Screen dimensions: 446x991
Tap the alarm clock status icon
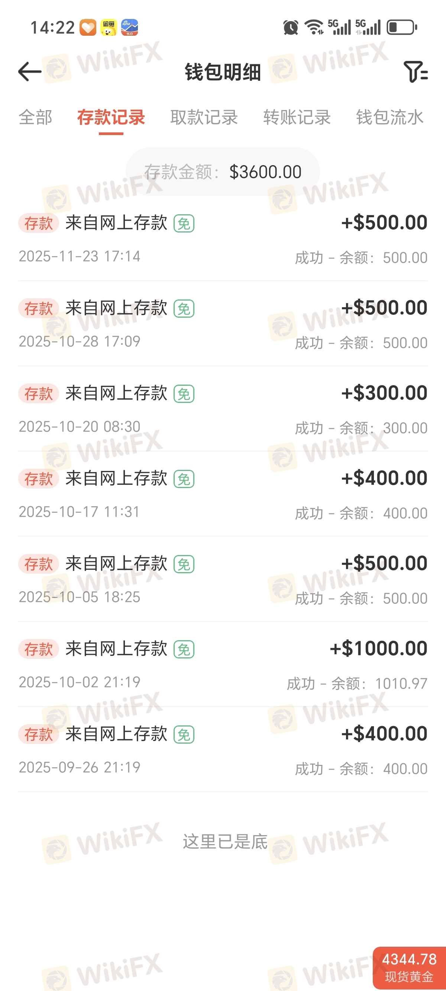291,28
